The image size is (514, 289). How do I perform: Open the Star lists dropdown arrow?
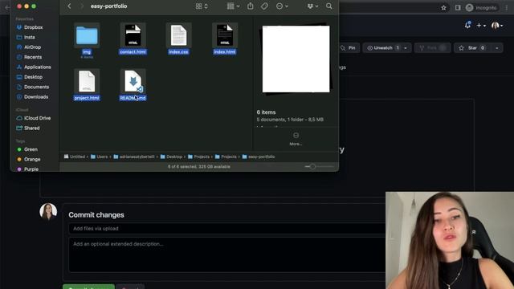pyautogui.click(x=497, y=48)
